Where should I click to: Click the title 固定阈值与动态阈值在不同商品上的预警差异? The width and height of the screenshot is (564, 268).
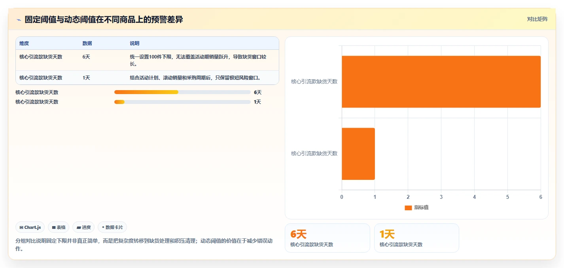(104, 19)
